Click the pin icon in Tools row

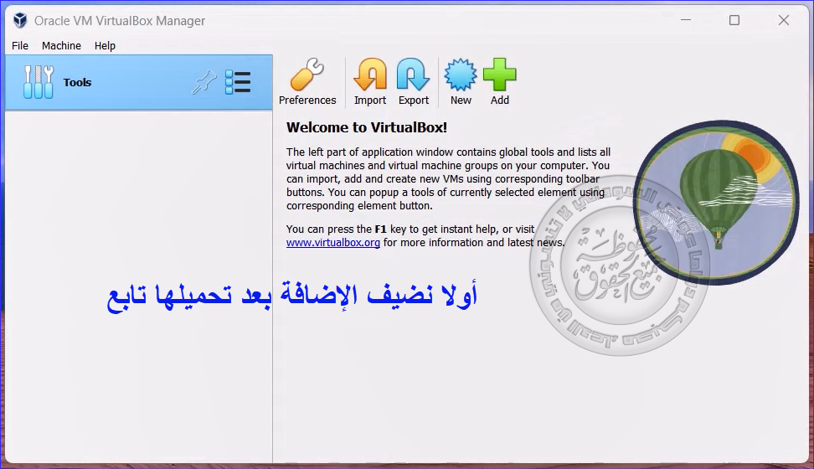pos(203,82)
